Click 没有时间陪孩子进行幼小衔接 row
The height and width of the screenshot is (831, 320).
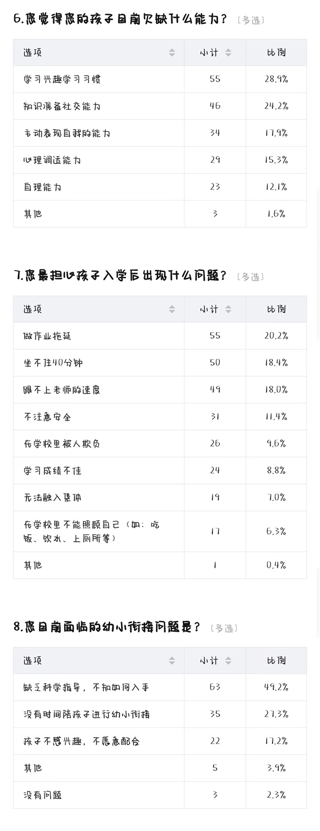160,714
